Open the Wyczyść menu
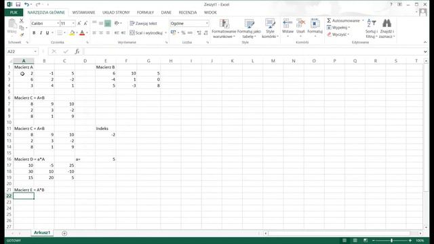The width and height of the screenshot is (434, 244). coord(338,35)
